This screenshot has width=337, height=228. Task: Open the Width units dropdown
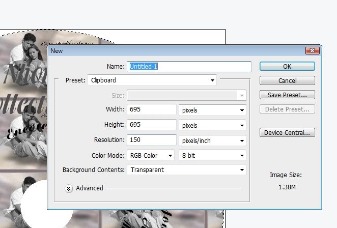(212, 110)
